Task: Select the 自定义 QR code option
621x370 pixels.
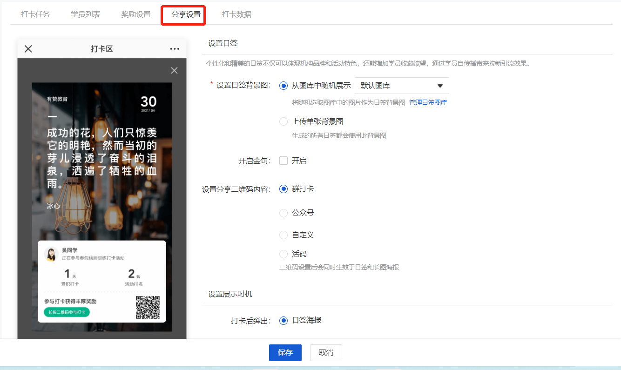Action: click(283, 235)
